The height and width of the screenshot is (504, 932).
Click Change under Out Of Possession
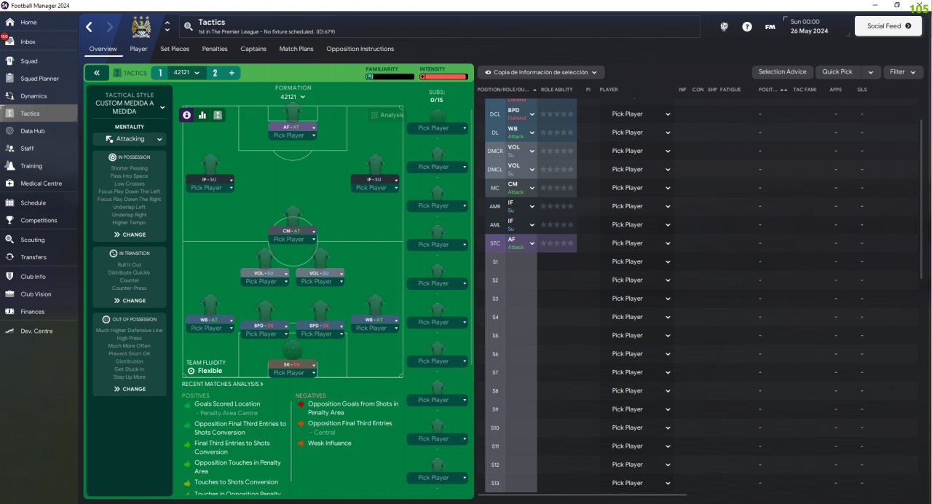pos(130,389)
